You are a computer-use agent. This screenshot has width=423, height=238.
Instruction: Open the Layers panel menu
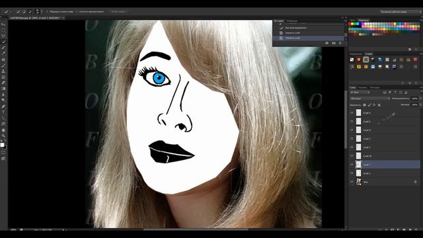click(x=421, y=87)
